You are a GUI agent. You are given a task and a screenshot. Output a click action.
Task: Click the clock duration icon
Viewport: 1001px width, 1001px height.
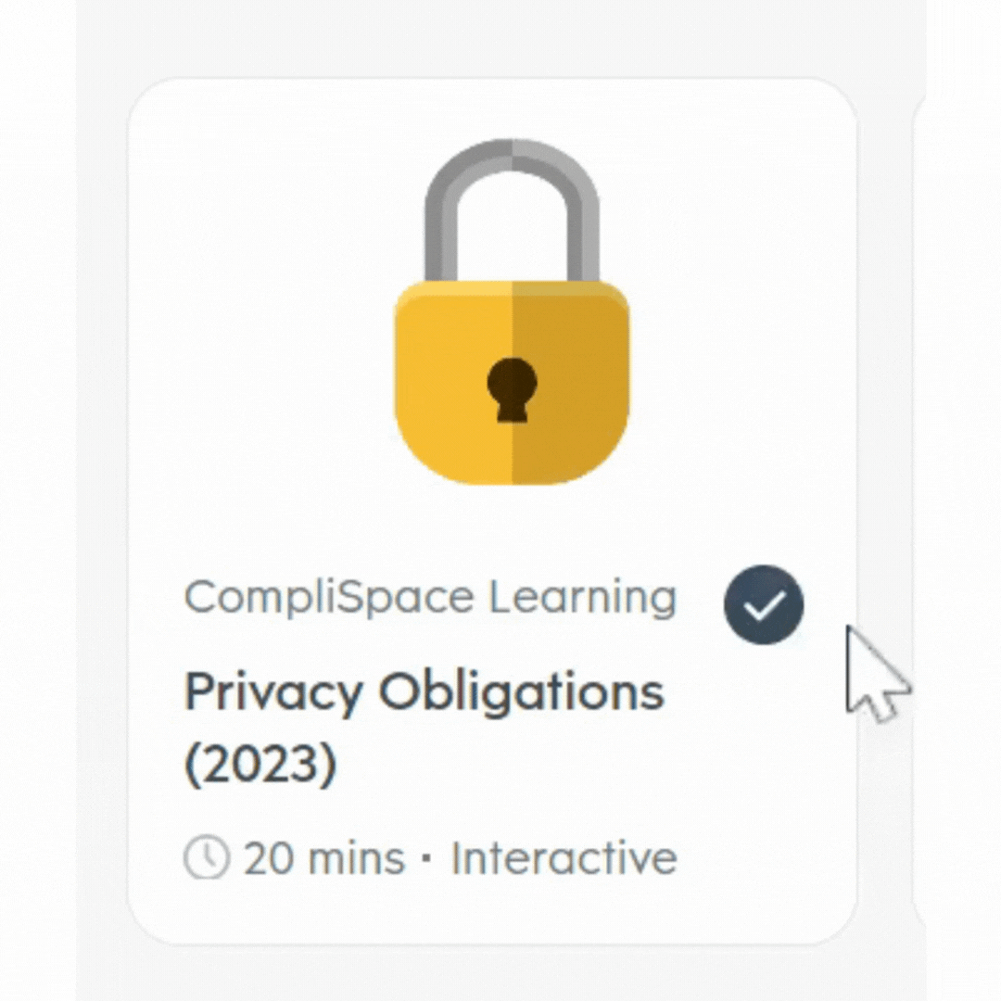(208, 857)
